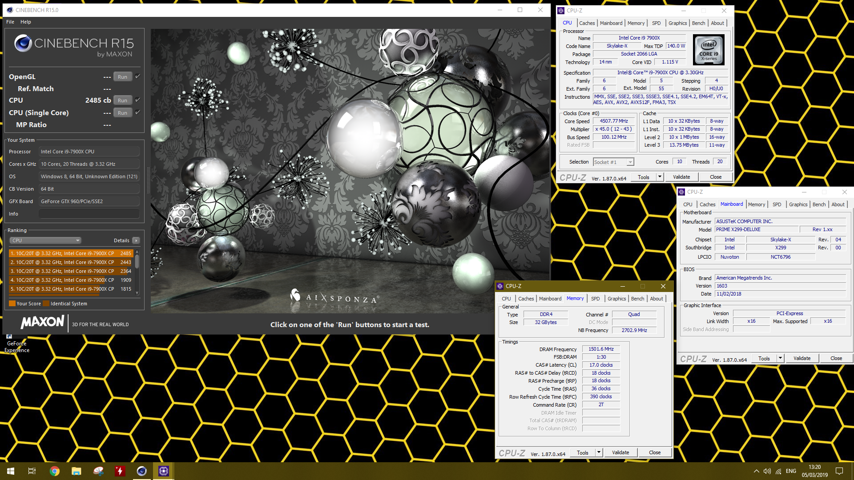854x480 pixels.
Task: Open the Cinebench File menu
Action: tap(10, 22)
